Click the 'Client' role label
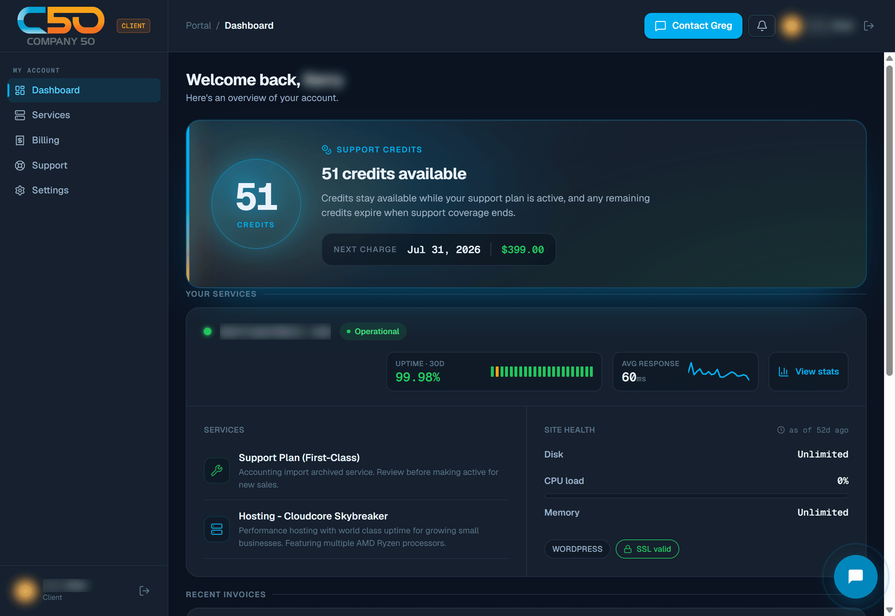Screen dimensions: 895x616 53,597
